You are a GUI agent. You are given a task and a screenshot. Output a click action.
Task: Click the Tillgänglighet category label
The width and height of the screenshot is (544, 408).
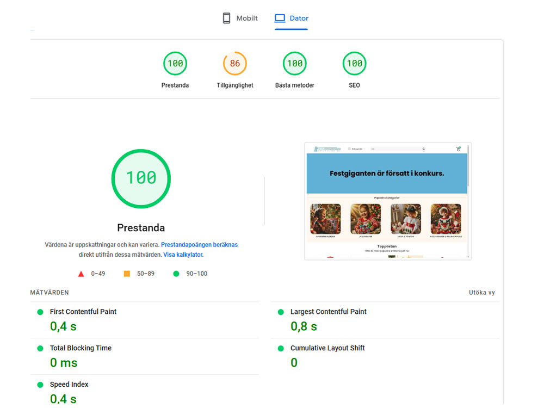point(235,85)
